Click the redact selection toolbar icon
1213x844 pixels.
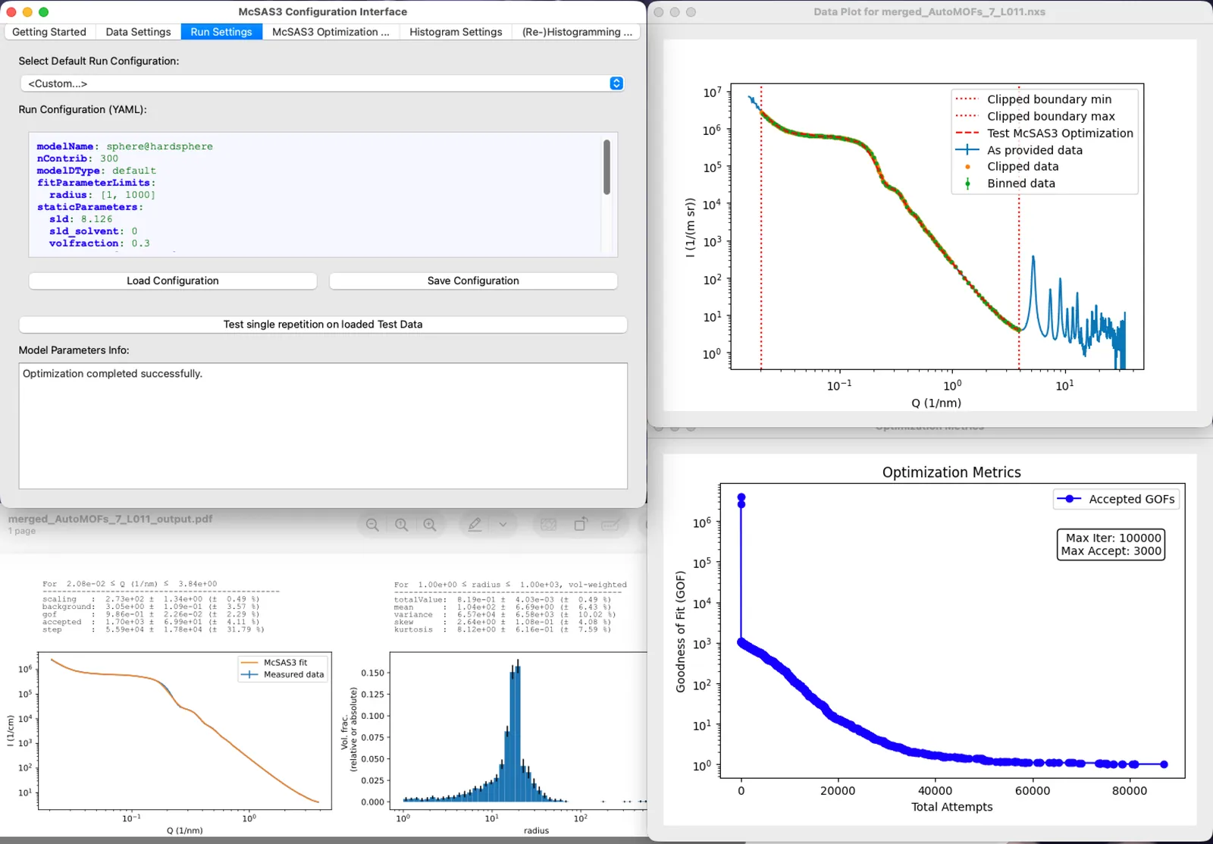pos(549,525)
